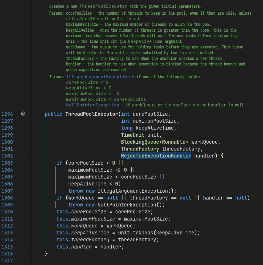This screenshot has width=263, height=265.
Task: Click the ThreadPoolExecutor constructor name
Action: coord(92,114)
